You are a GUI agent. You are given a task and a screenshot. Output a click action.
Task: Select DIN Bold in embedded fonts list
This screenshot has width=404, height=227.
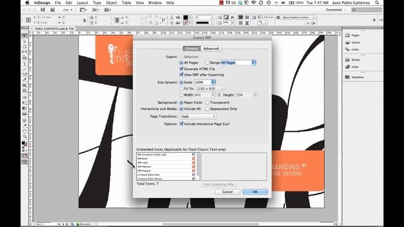tap(166, 158)
